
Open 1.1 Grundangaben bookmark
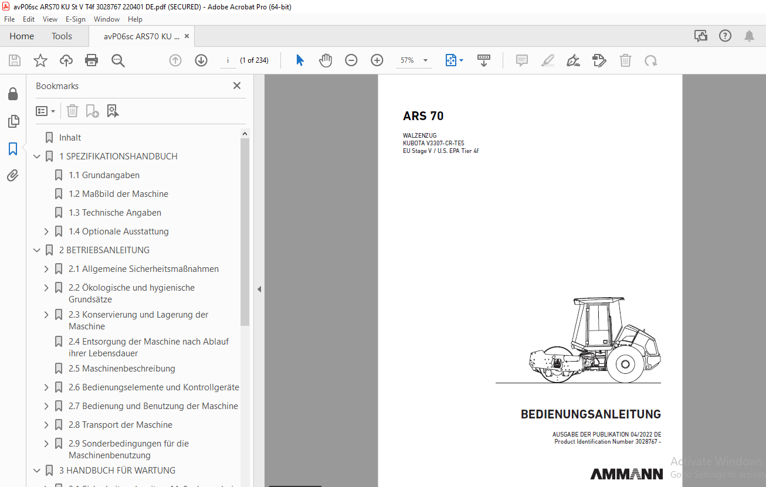[104, 175]
